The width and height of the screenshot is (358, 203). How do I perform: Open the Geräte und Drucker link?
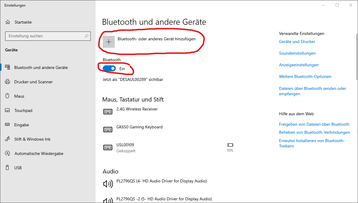[297, 41]
